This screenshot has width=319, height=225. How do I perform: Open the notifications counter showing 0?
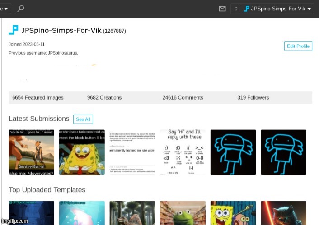click(x=236, y=9)
